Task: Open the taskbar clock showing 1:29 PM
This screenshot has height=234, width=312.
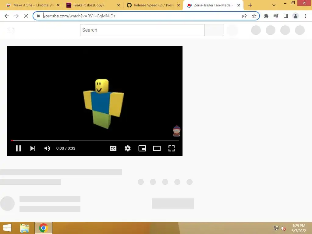Action: (299, 228)
